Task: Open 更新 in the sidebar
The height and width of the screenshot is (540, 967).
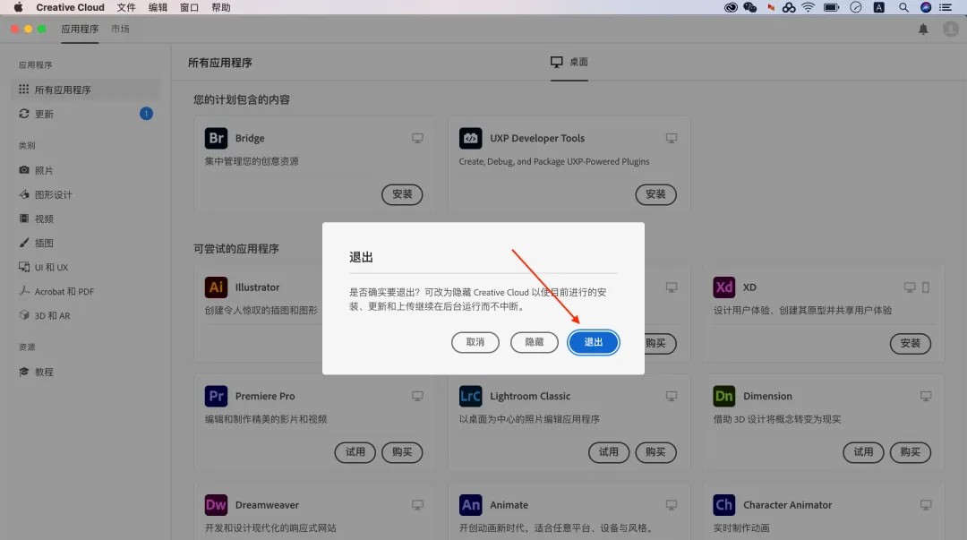Action: (x=86, y=114)
